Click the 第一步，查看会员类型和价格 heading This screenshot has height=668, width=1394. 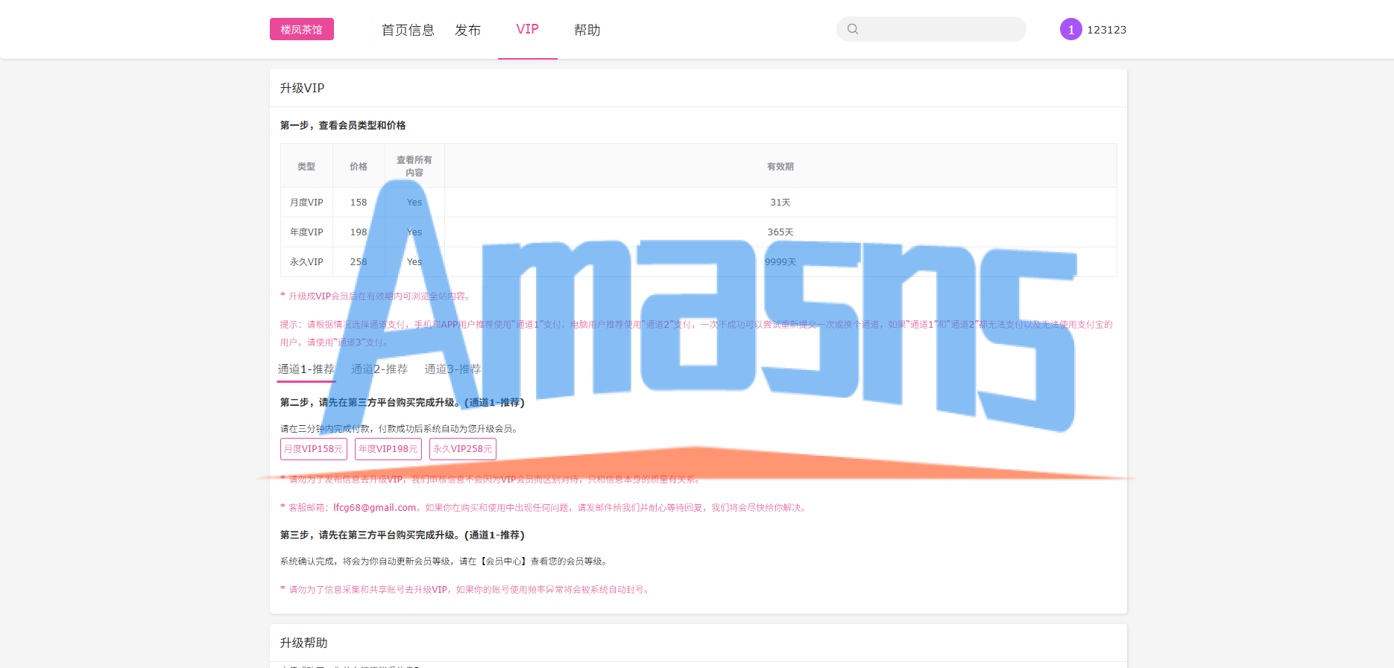click(343, 125)
